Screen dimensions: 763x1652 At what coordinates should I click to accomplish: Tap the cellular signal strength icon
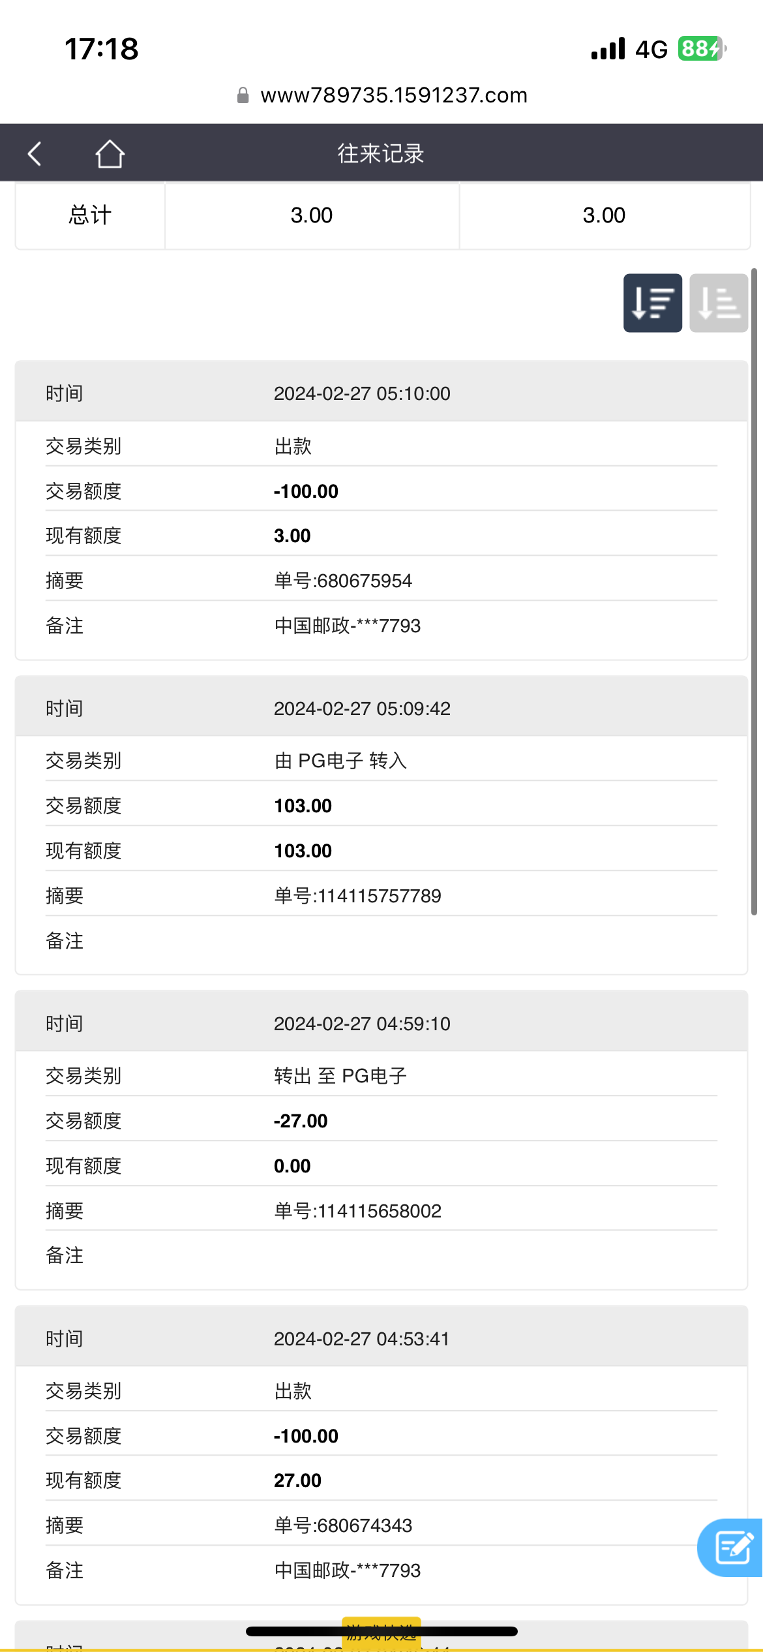tap(608, 49)
